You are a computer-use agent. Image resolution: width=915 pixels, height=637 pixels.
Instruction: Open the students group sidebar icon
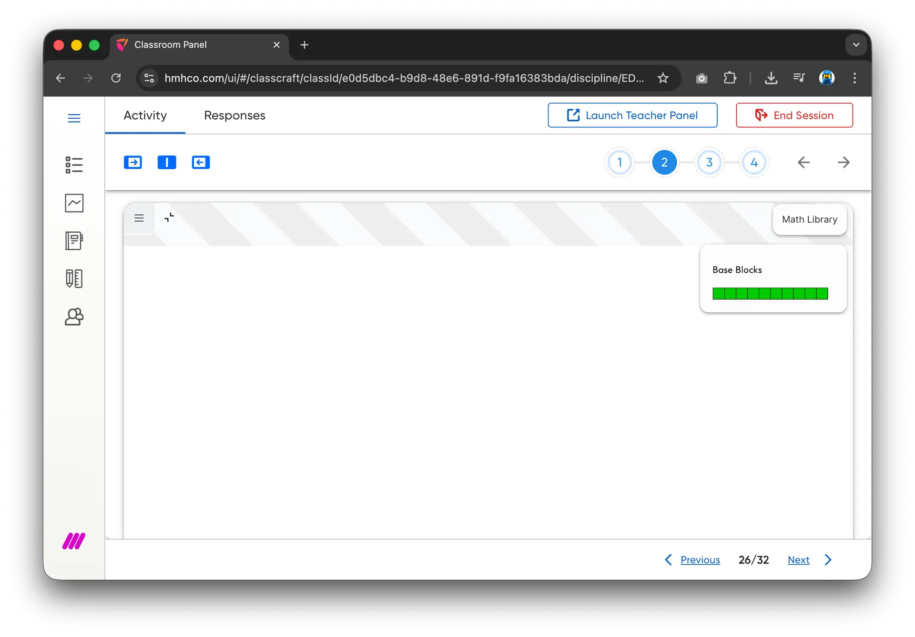pyautogui.click(x=74, y=317)
